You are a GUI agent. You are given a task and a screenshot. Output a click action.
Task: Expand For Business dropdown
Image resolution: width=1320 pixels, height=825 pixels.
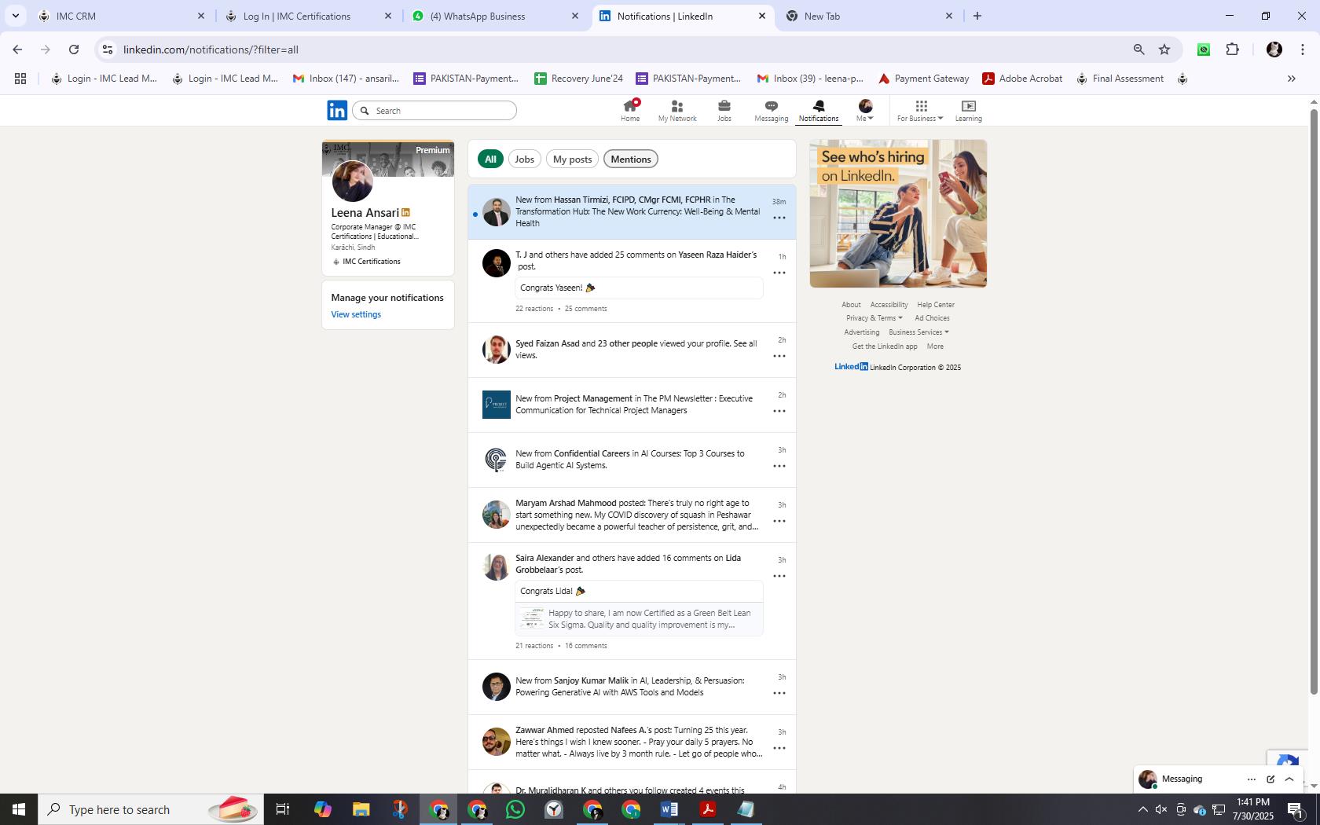(920, 111)
